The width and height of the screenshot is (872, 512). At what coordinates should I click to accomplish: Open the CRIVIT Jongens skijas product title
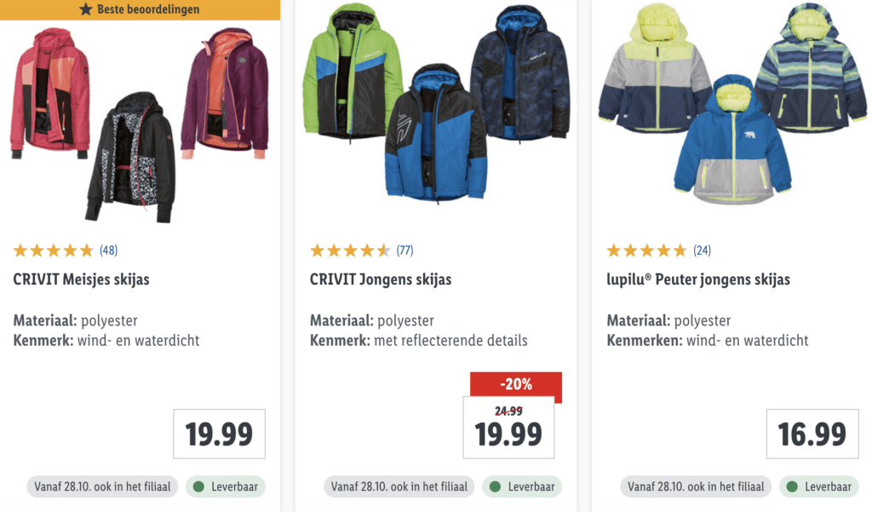tap(381, 279)
